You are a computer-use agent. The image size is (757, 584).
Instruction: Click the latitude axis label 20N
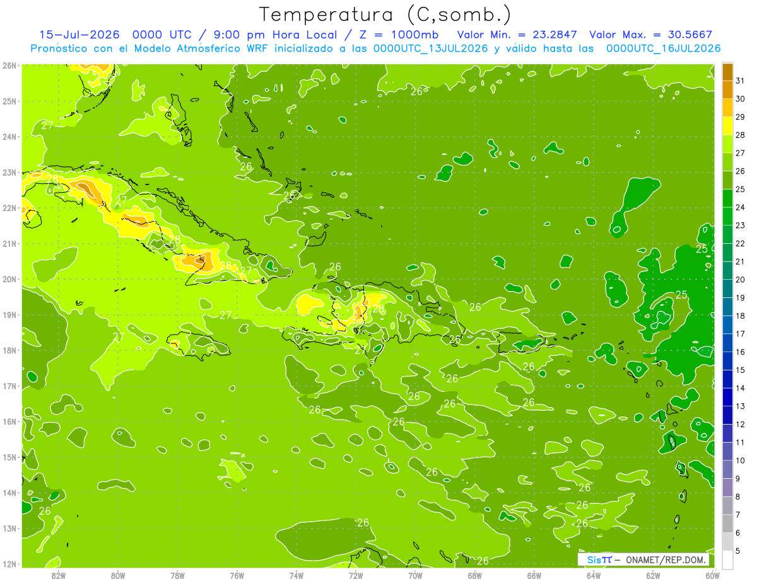coord(9,279)
